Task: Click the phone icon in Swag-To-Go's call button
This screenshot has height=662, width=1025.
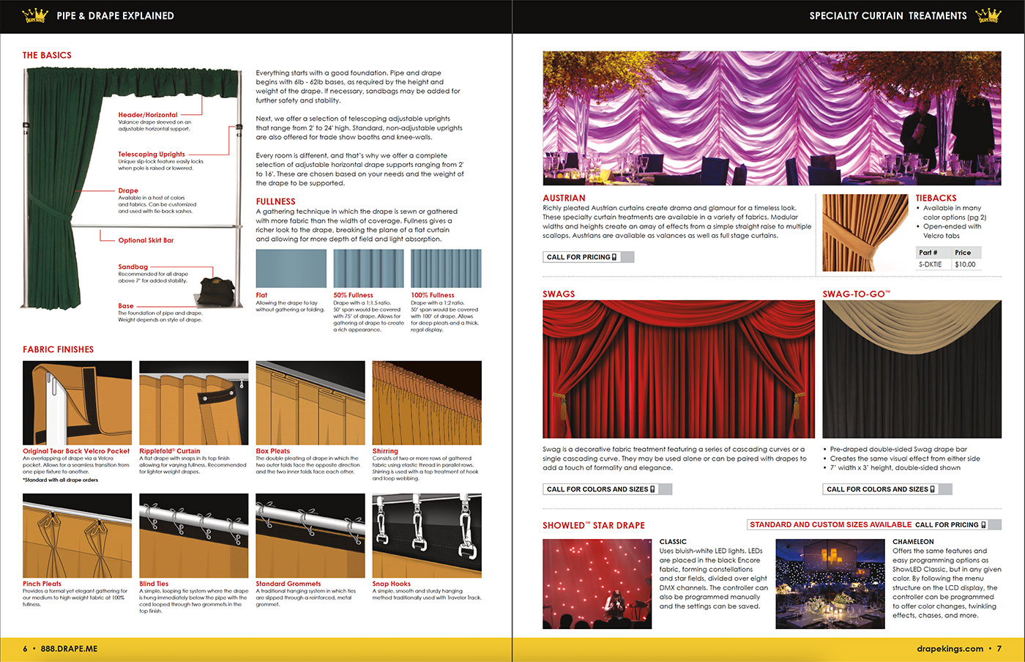Action: pos(932,489)
